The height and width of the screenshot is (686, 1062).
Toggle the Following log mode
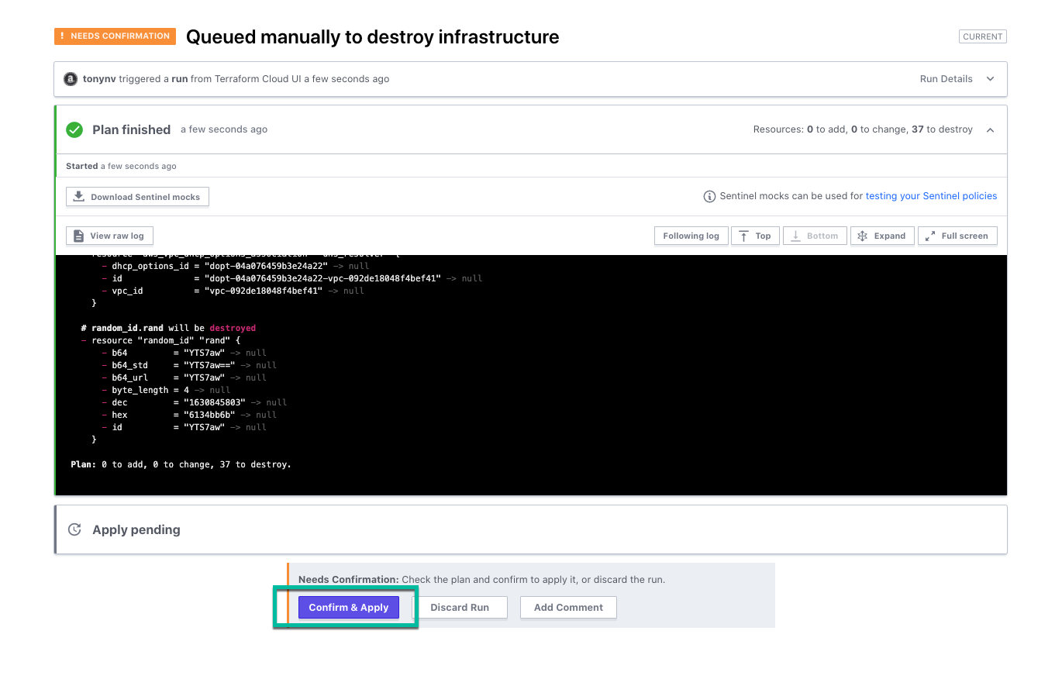(x=691, y=235)
